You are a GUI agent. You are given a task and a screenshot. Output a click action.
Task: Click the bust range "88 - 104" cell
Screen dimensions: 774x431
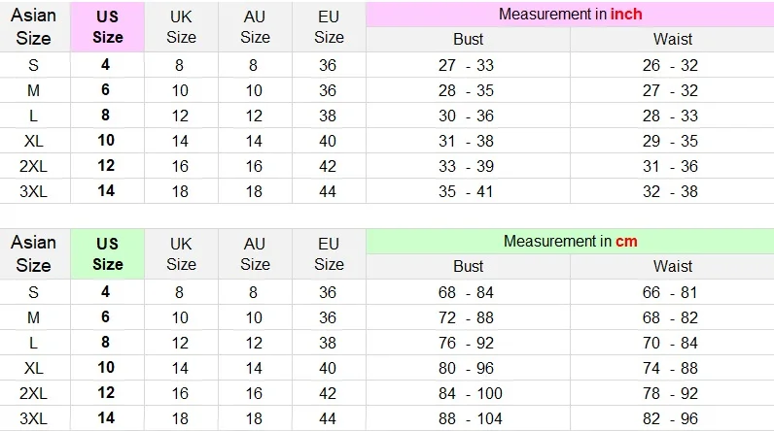pyautogui.click(x=468, y=418)
